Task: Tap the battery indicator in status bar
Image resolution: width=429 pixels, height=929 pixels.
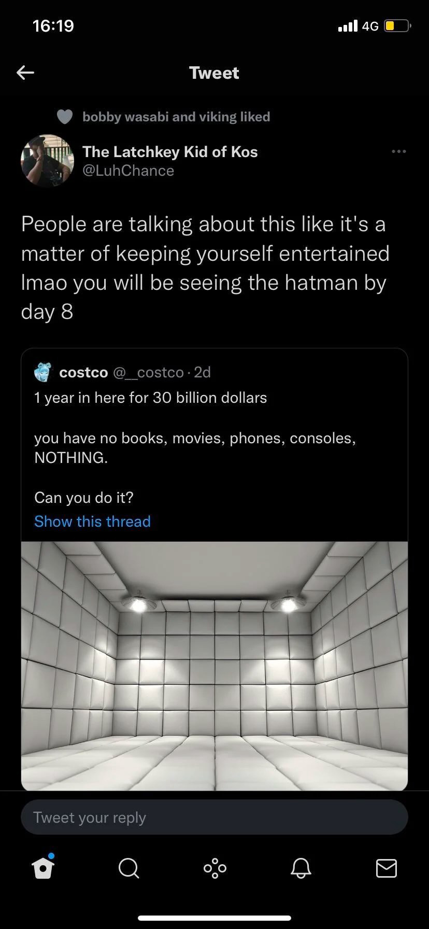Action: click(x=397, y=25)
